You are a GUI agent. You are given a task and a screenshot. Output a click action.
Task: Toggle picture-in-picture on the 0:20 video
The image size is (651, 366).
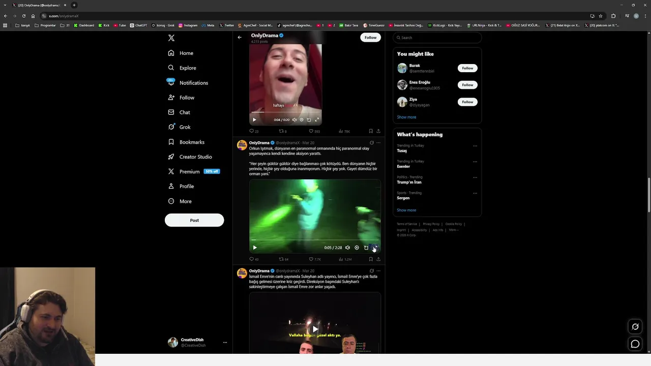[309, 119]
